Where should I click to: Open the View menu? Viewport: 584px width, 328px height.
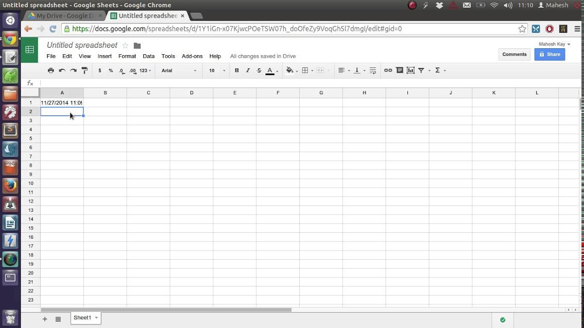85,56
